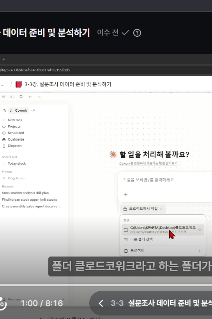Click the Teamsparta account label
Viewport: 212px width, 319px height.
tap(16, 299)
